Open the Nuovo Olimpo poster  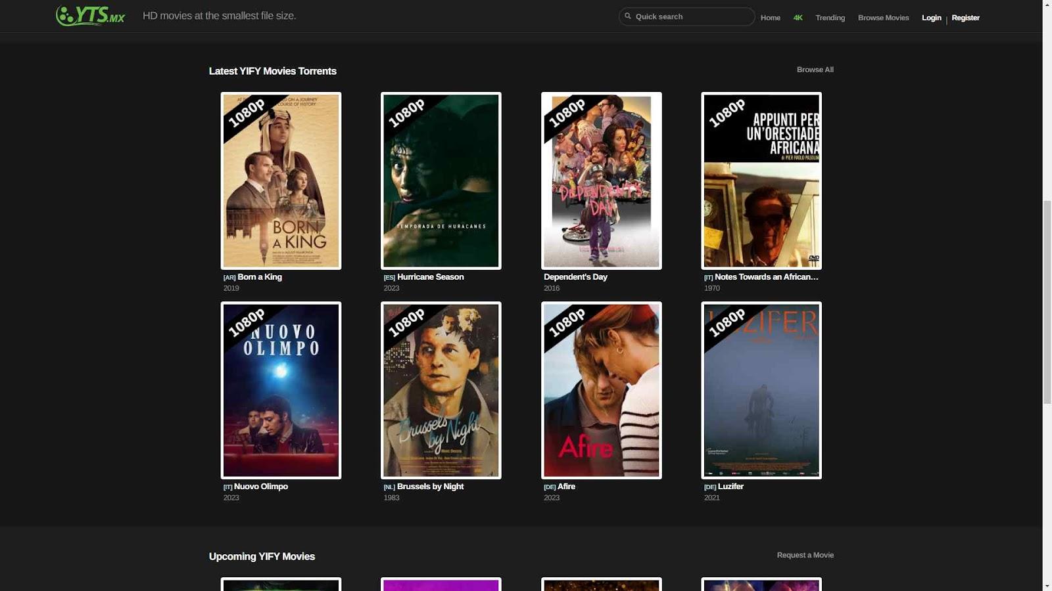tap(281, 390)
